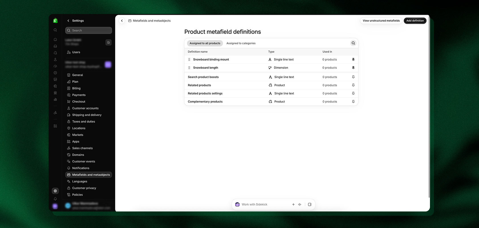
Task: Open Languages settings
Action: coord(88,181)
